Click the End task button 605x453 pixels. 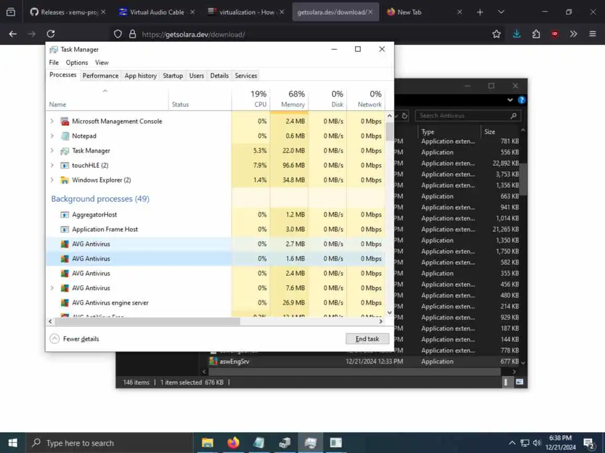tap(367, 339)
